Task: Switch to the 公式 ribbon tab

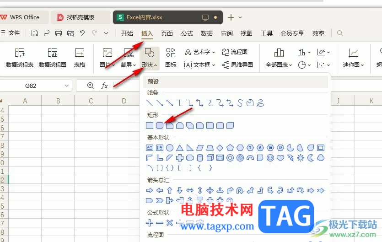Action: [187, 33]
